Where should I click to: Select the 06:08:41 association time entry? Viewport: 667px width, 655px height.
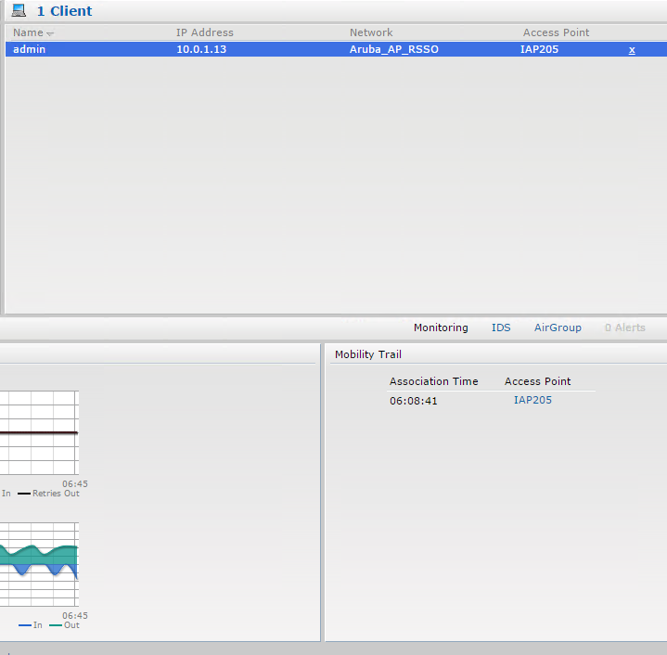[413, 401]
